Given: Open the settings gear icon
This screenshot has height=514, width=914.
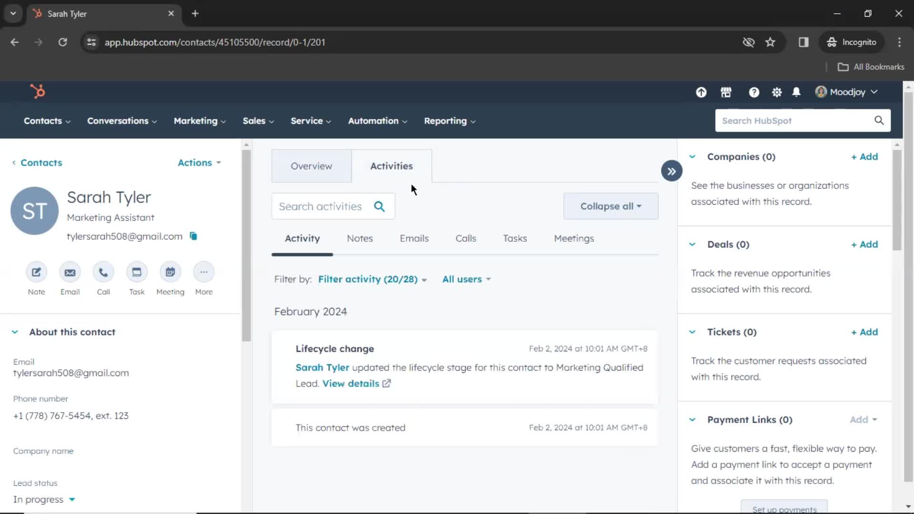Looking at the screenshot, I should tap(777, 92).
